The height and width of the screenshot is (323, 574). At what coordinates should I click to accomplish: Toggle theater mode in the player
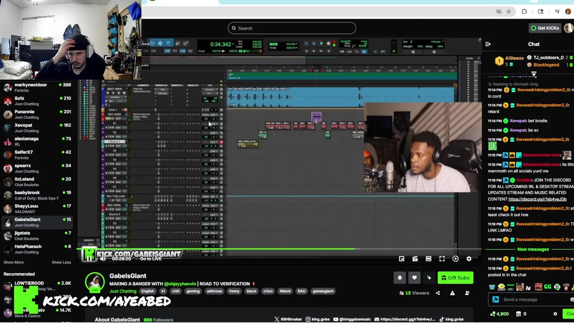(x=428, y=259)
